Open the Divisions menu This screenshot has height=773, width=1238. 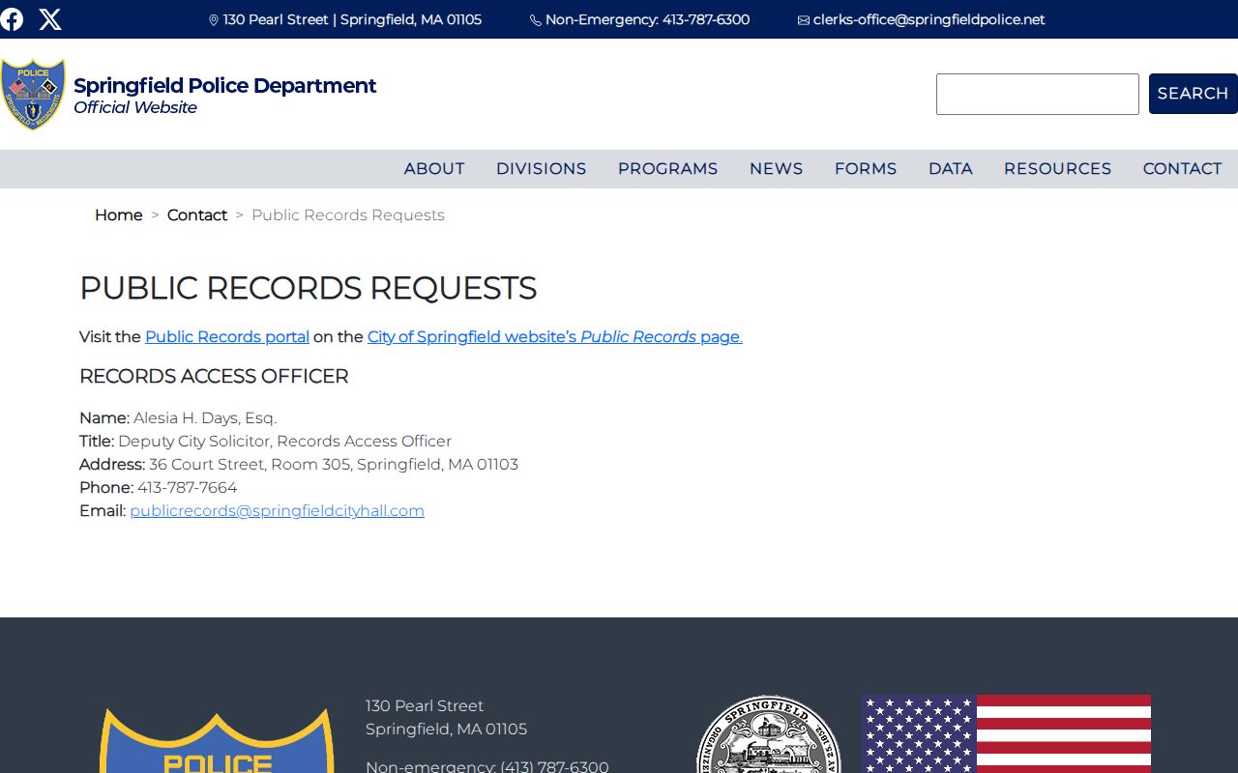tap(542, 169)
